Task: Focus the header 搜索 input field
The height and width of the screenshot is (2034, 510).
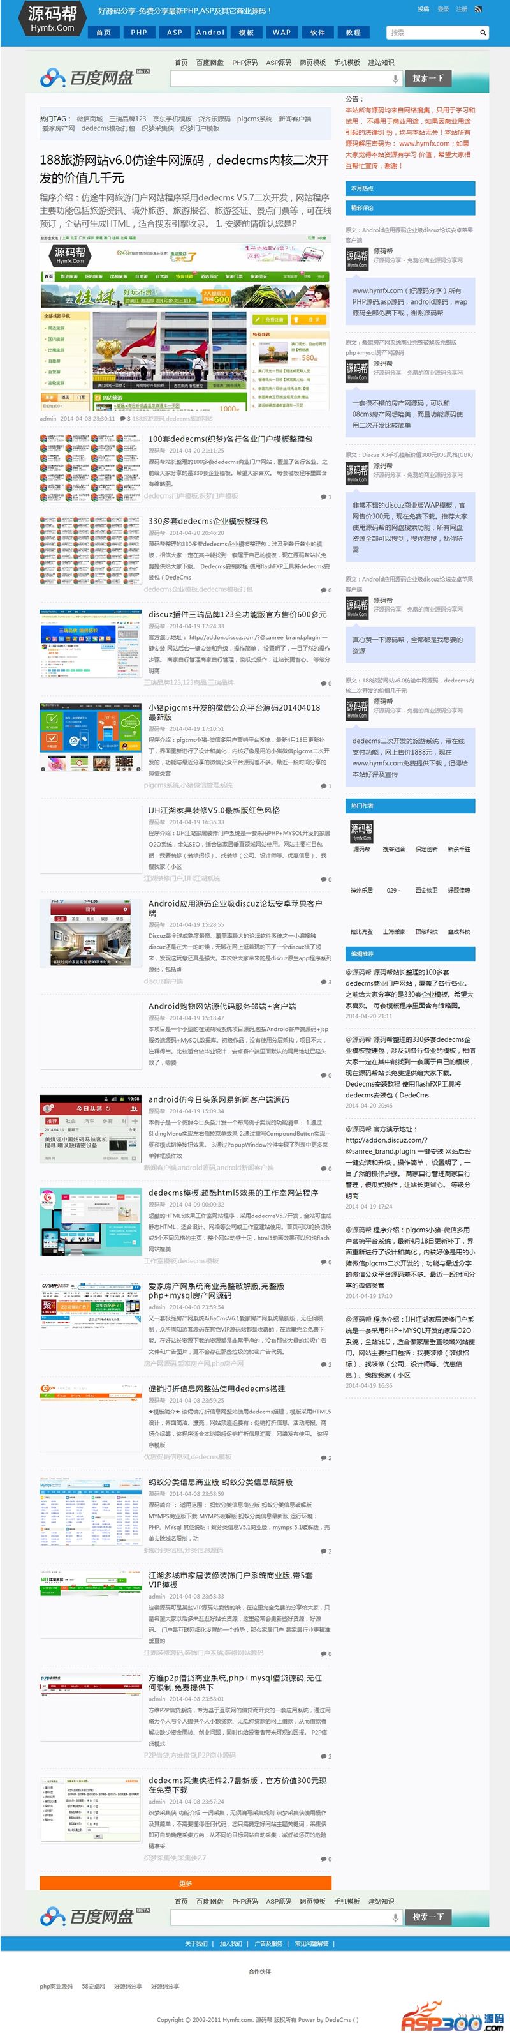Action: click(x=432, y=33)
